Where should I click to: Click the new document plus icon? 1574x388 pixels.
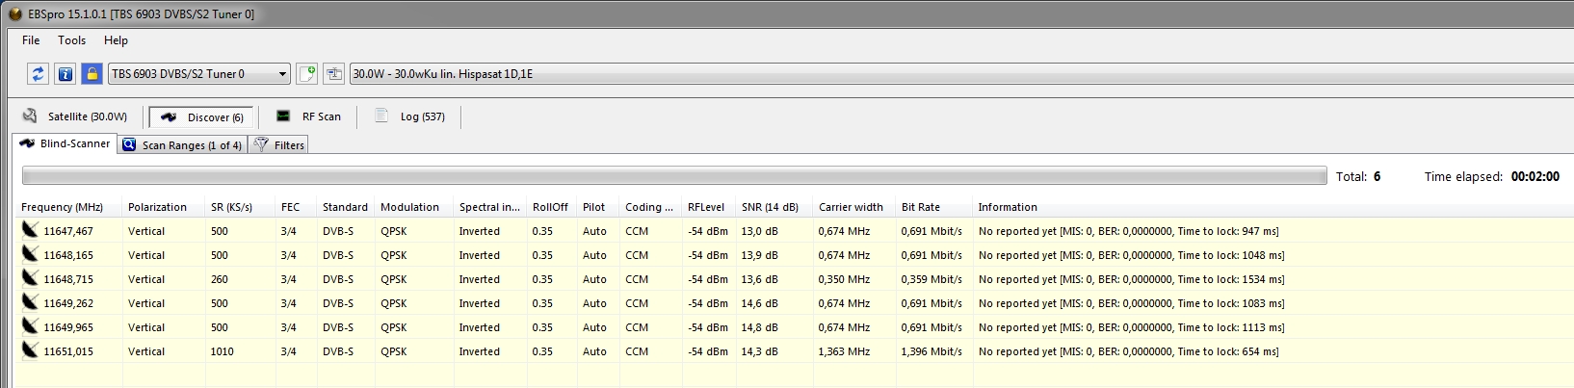(307, 74)
